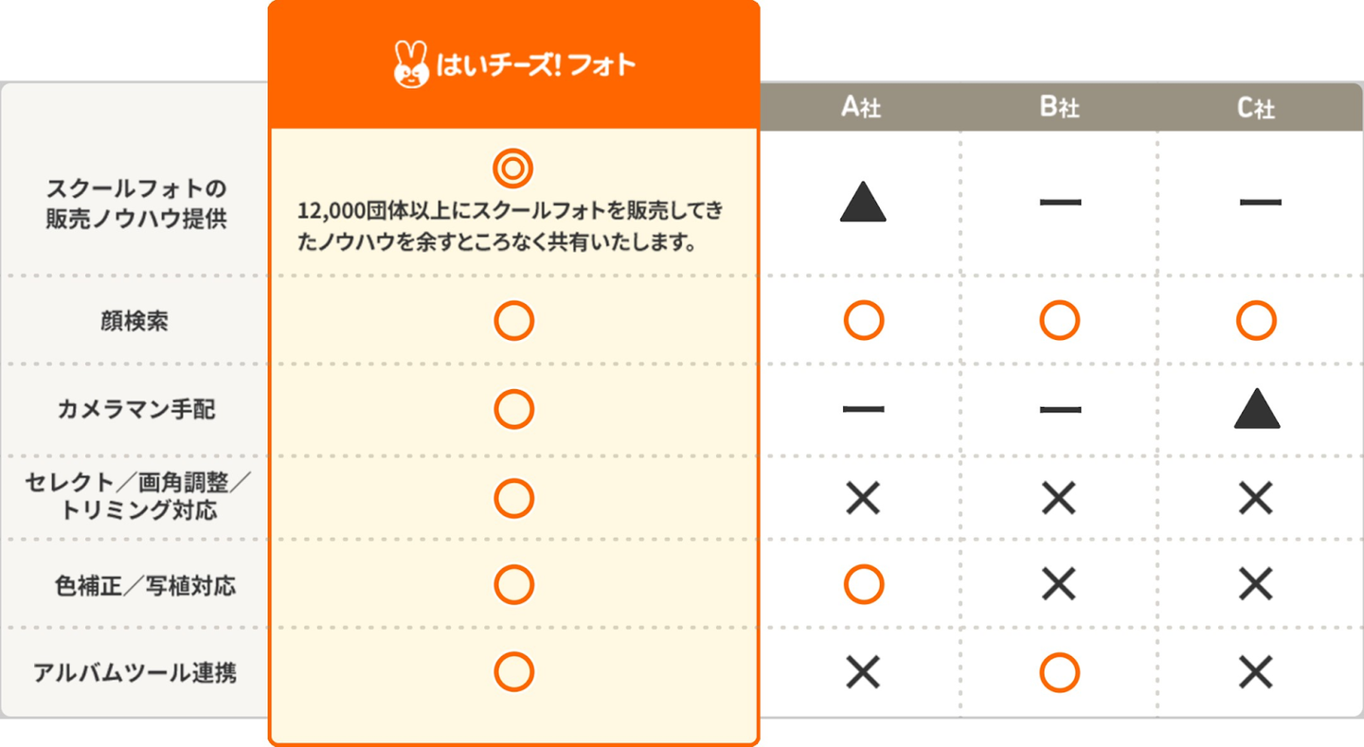Click the rabbit logo icon in header
The height and width of the screenshot is (747, 1364).
410,64
